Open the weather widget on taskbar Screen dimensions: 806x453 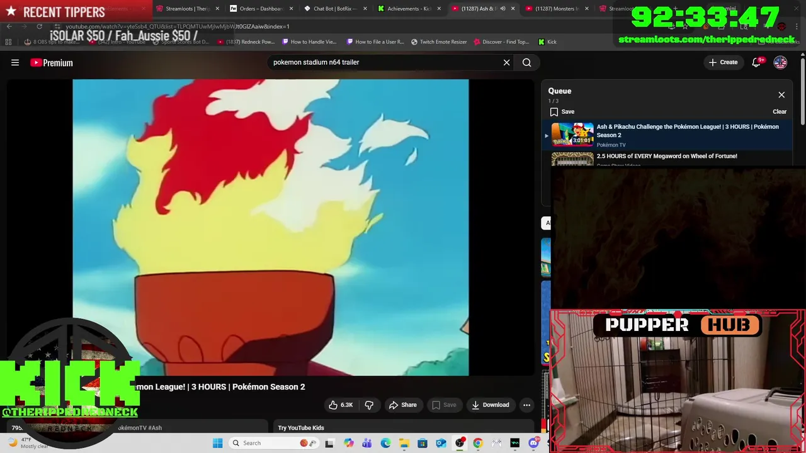pos(27,443)
